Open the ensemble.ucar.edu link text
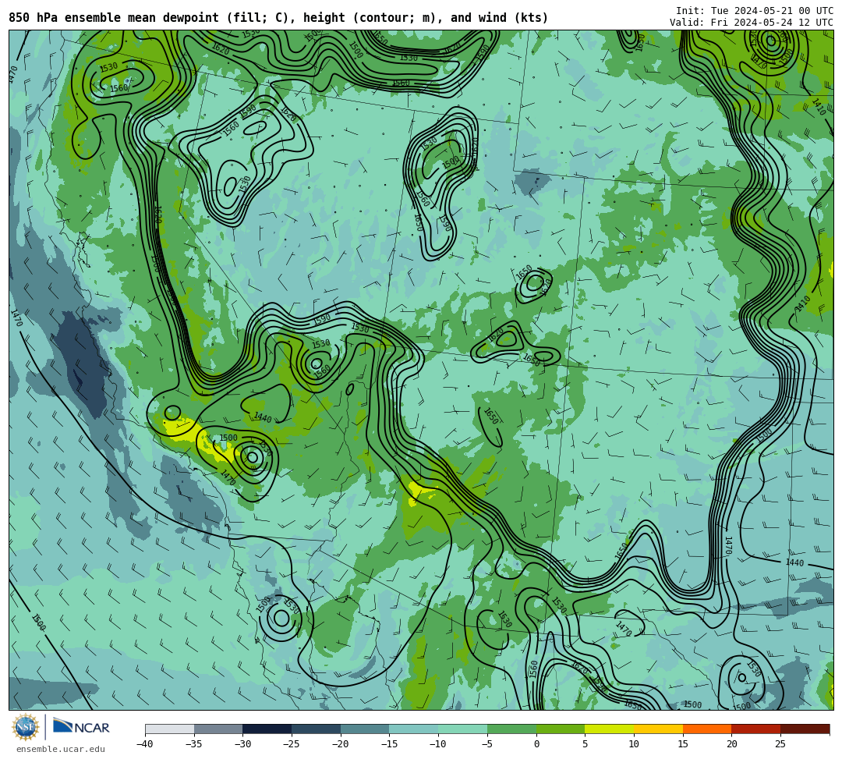The width and height of the screenshot is (842, 759). tap(61, 749)
